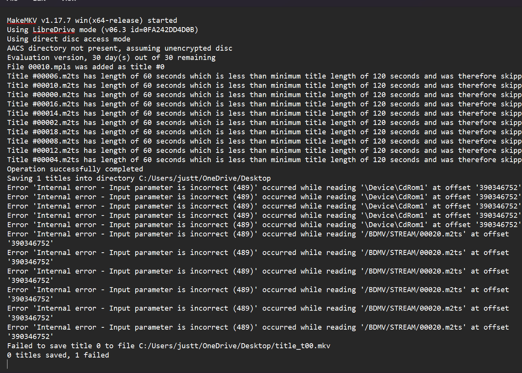
Task: Click Title #00004.m2ts text
Action: (43, 160)
